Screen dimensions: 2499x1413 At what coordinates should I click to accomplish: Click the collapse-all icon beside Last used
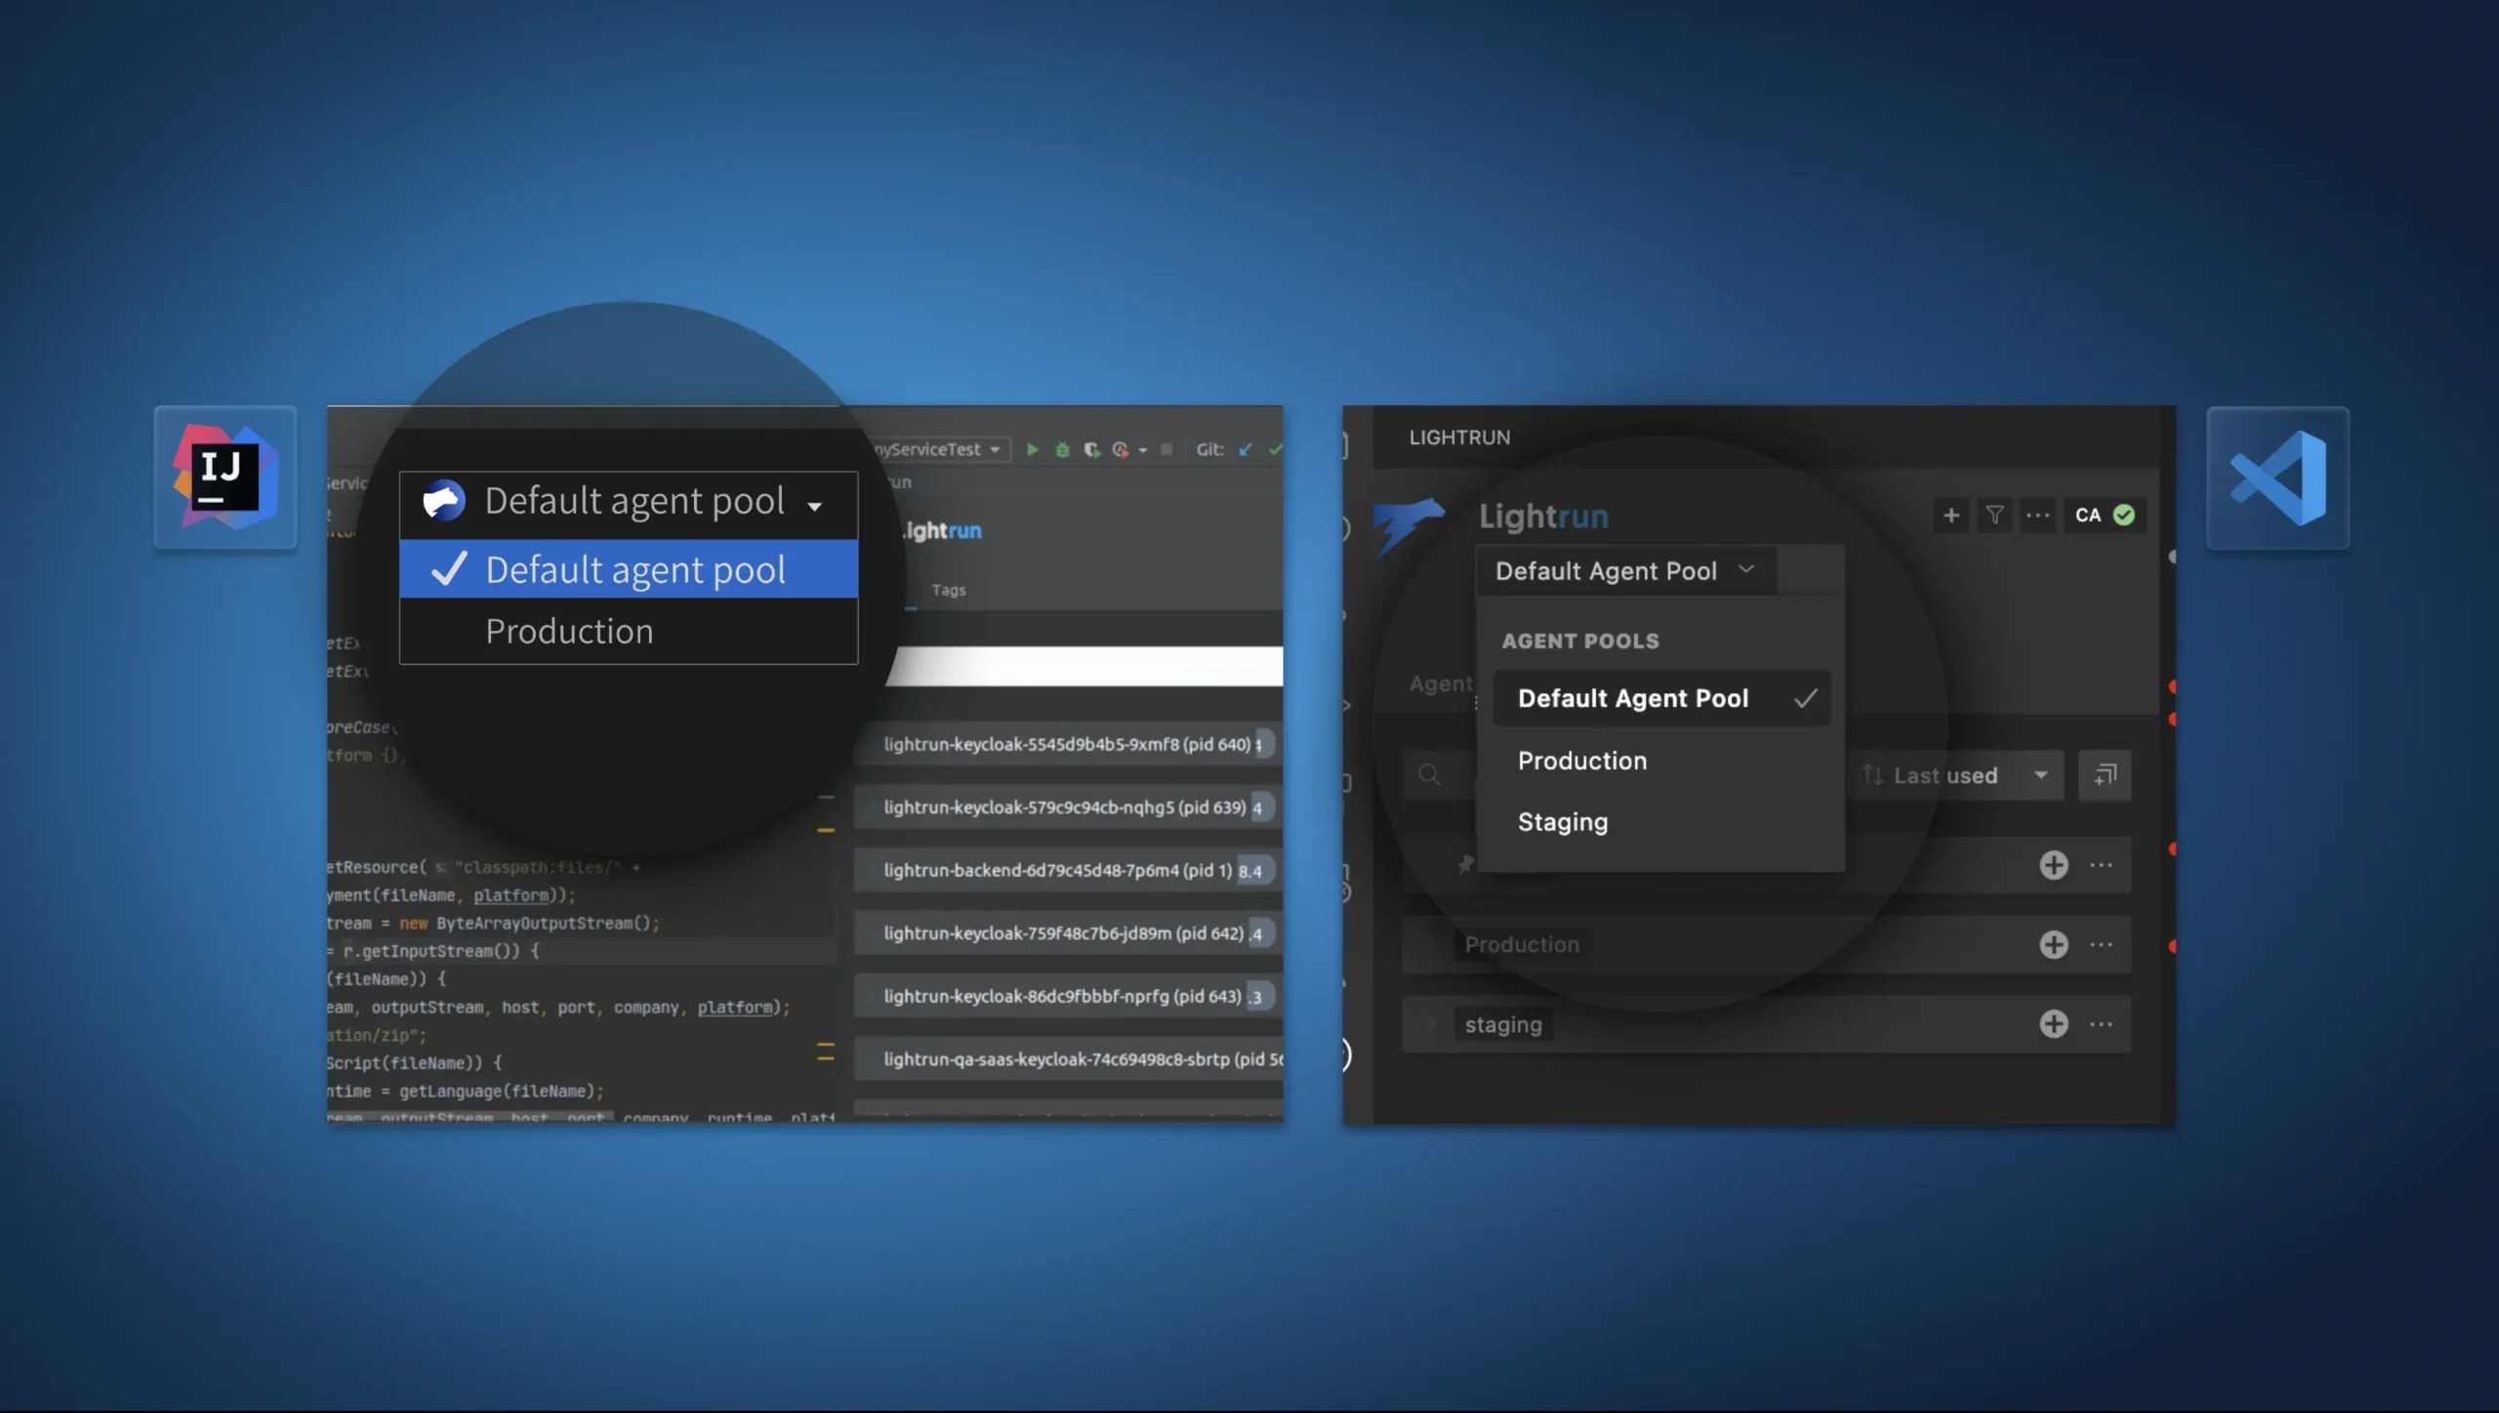click(2105, 775)
